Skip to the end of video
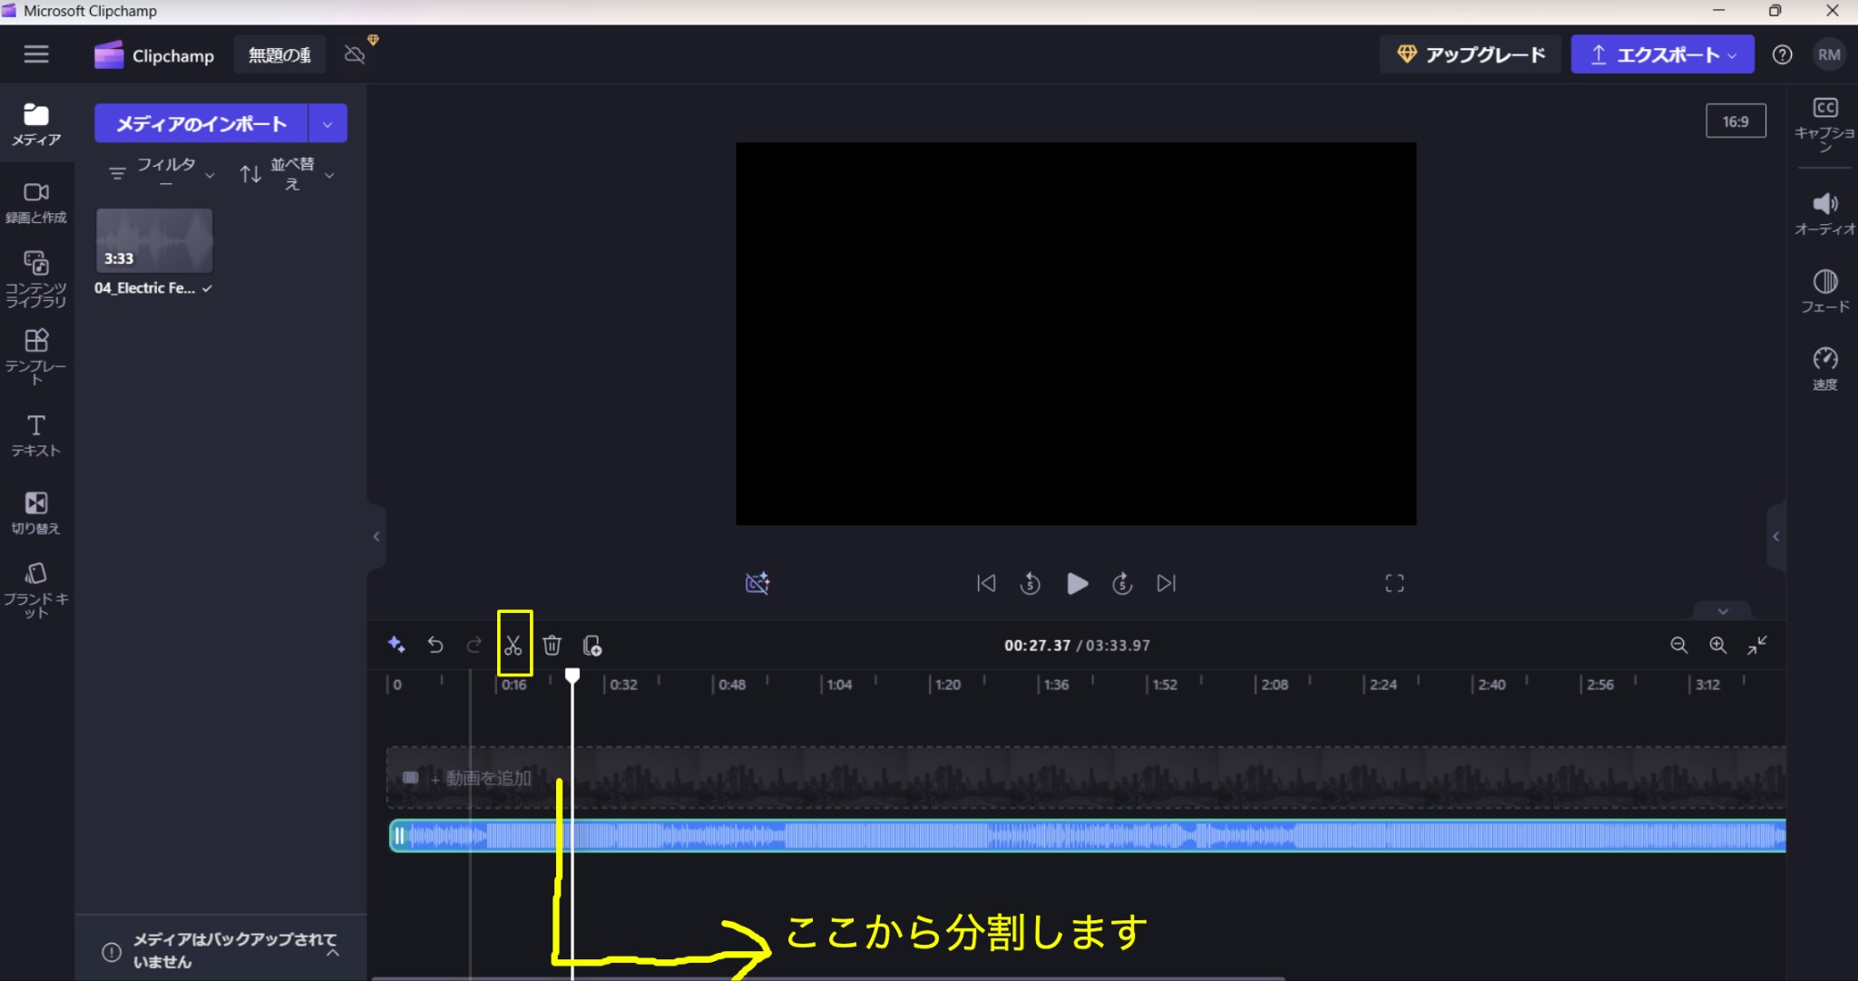1858x981 pixels. pyautogui.click(x=1167, y=583)
